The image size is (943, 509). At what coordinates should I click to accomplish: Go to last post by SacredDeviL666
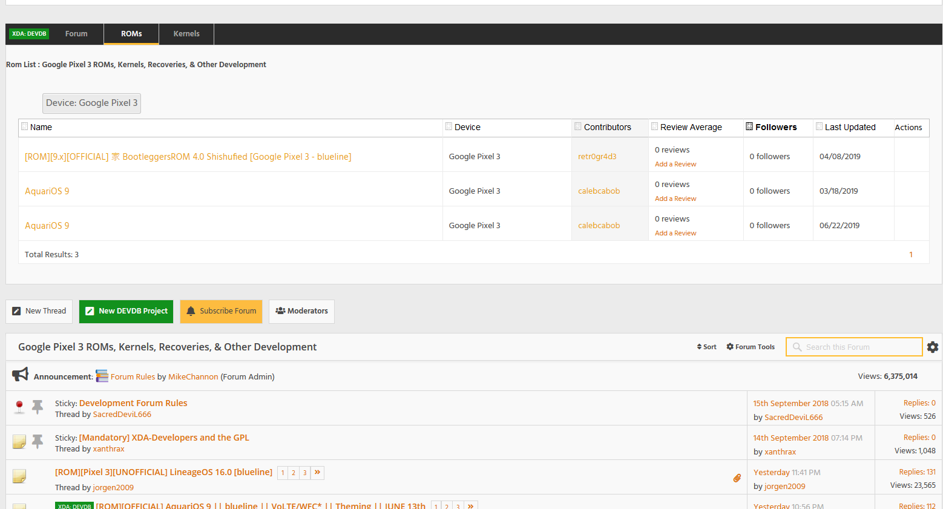[x=793, y=418]
